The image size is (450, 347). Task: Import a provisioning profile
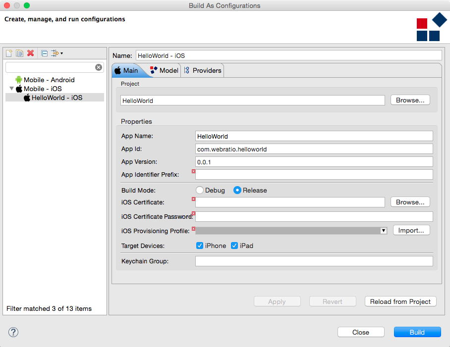point(411,230)
